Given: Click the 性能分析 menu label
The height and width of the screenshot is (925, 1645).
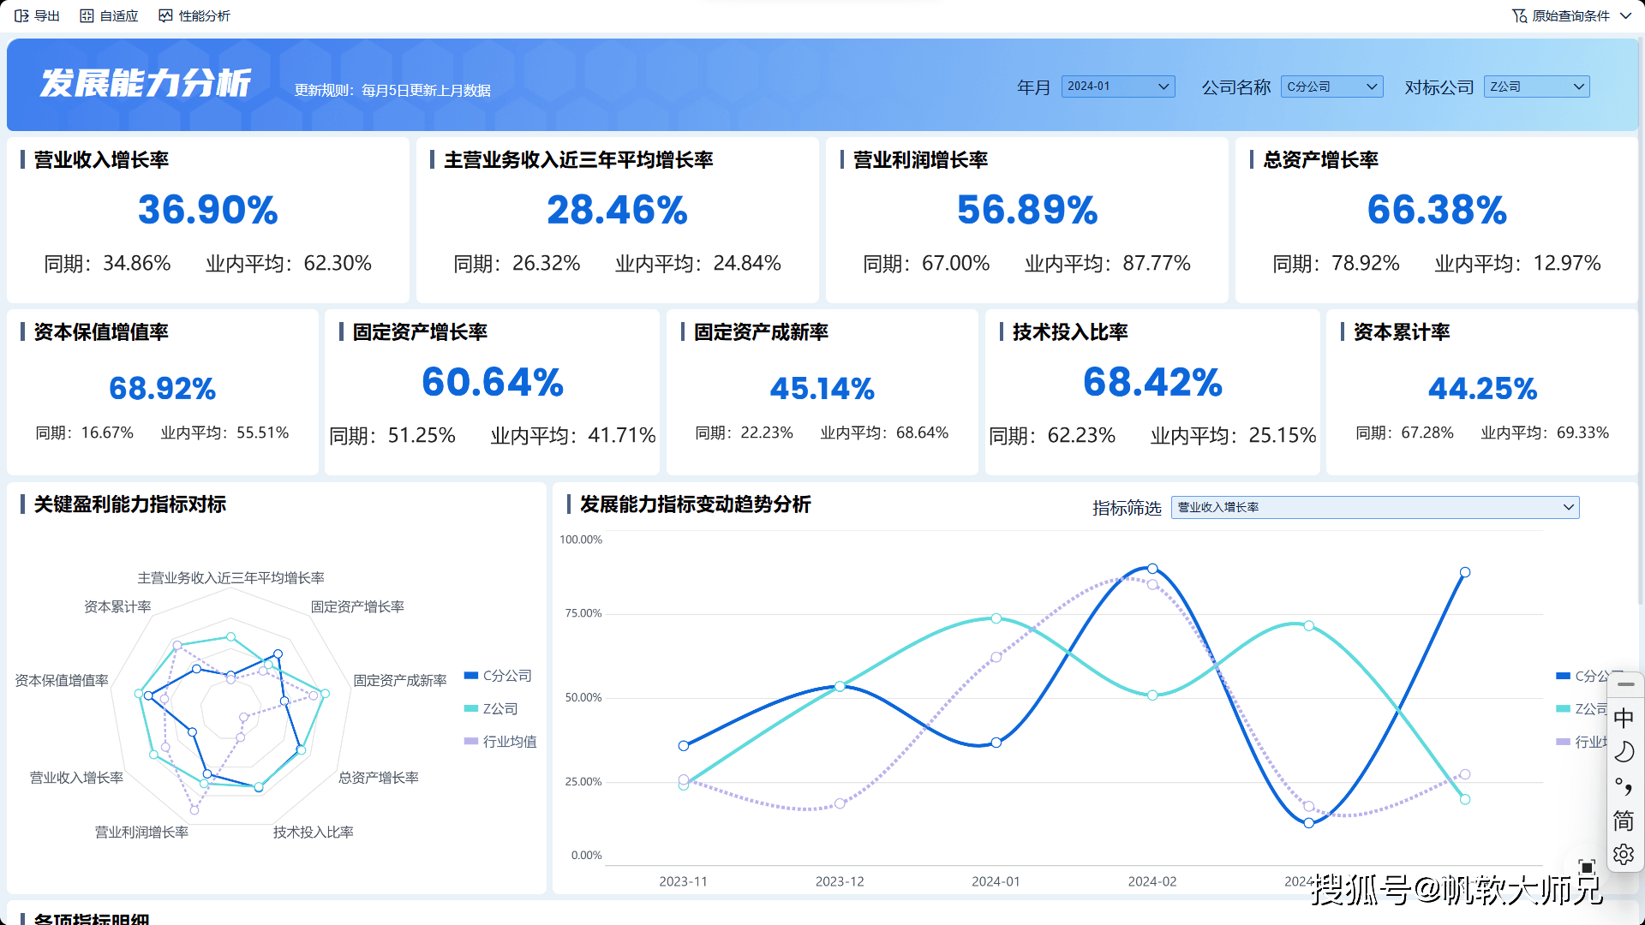Looking at the screenshot, I should [x=204, y=15].
